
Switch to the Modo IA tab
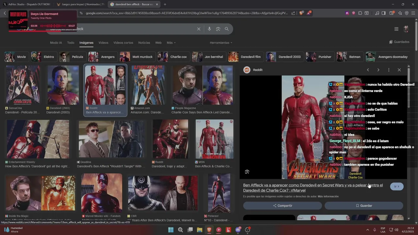pos(56,43)
